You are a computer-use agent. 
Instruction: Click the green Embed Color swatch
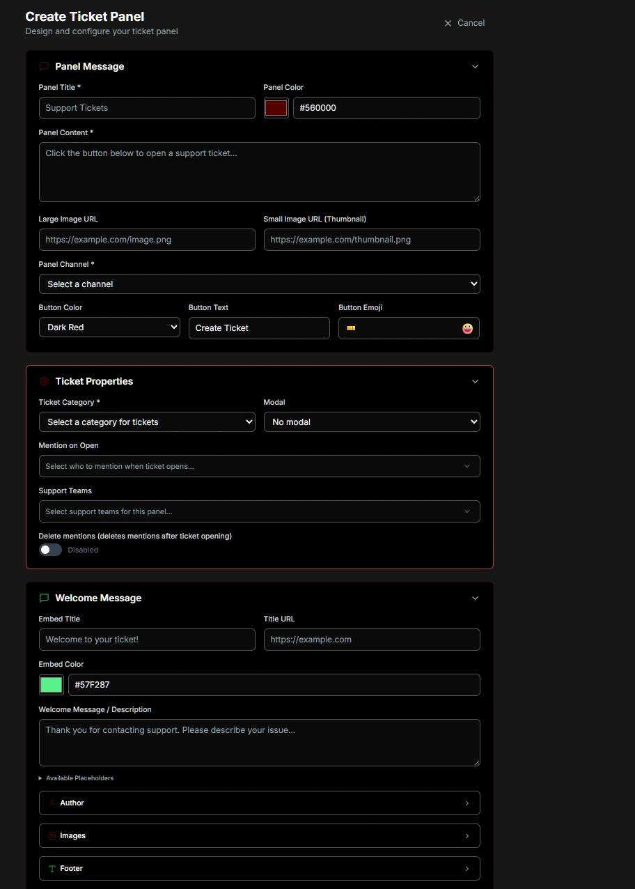(x=51, y=684)
